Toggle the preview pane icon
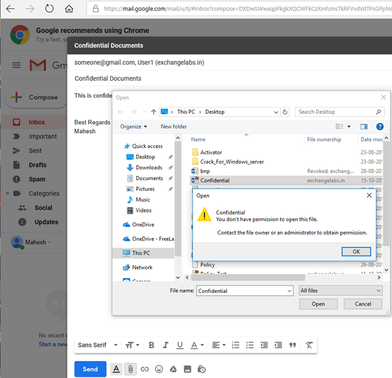This screenshot has height=378, width=392. click(x=364, y=126)
